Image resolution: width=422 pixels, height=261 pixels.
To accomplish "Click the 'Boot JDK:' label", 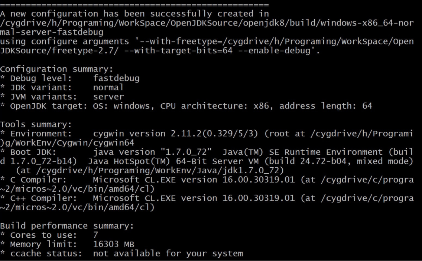I will pos(33,152).
